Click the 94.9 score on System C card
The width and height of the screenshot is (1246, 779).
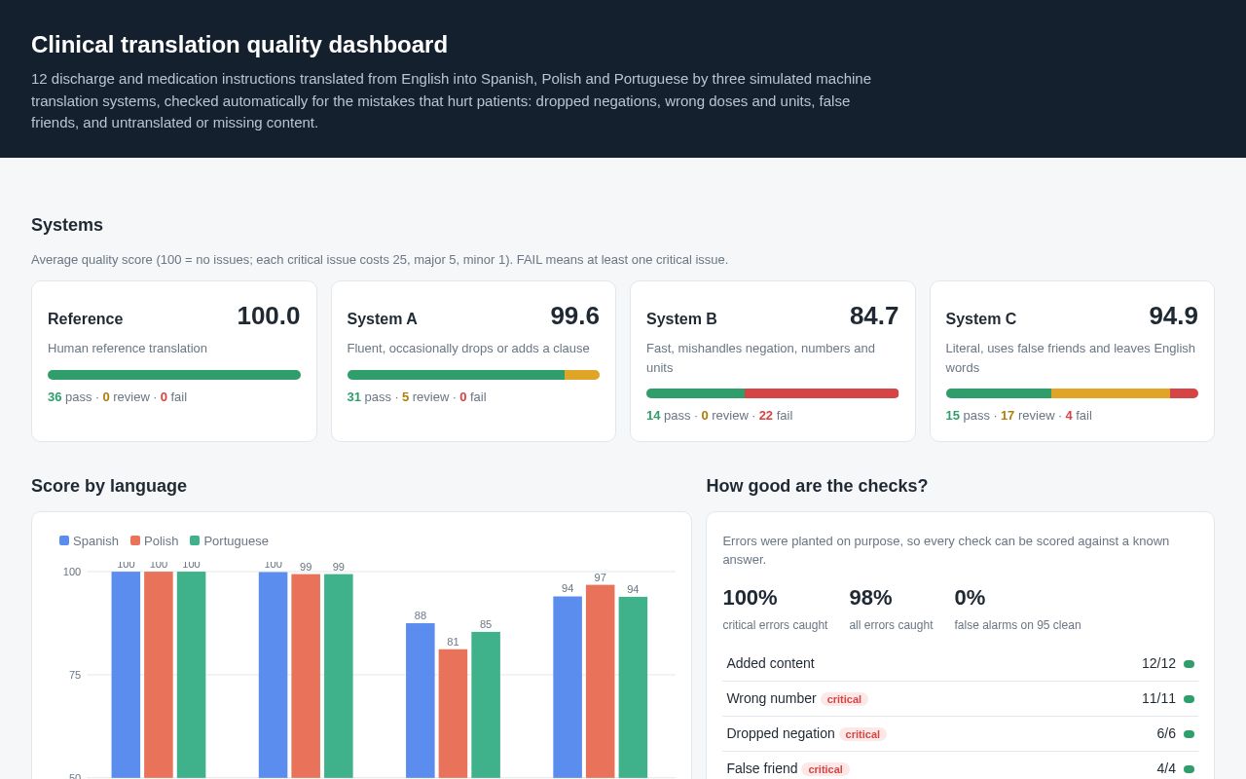(x=1173, y=315)
